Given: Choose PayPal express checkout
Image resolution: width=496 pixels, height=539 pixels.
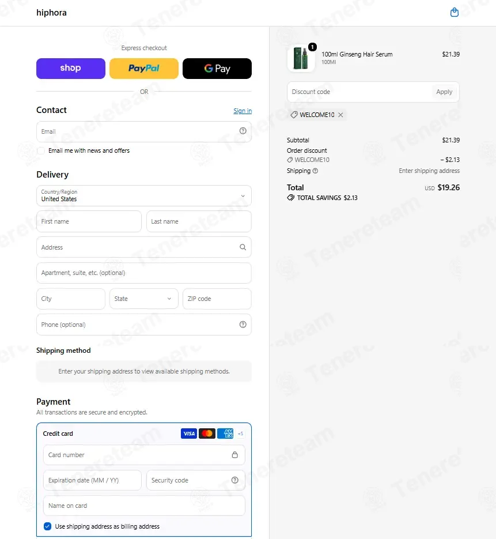Looking at the screenshot, I should point(144,69).
